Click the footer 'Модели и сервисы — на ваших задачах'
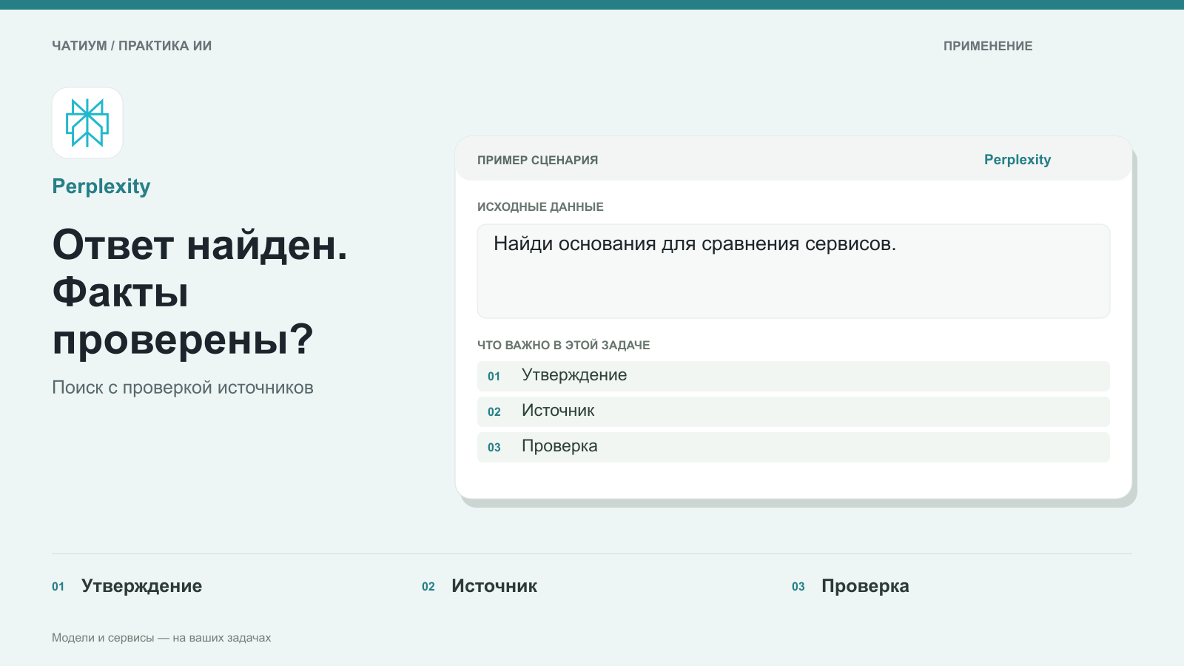 pyautogui.click(x=161, y=638)
